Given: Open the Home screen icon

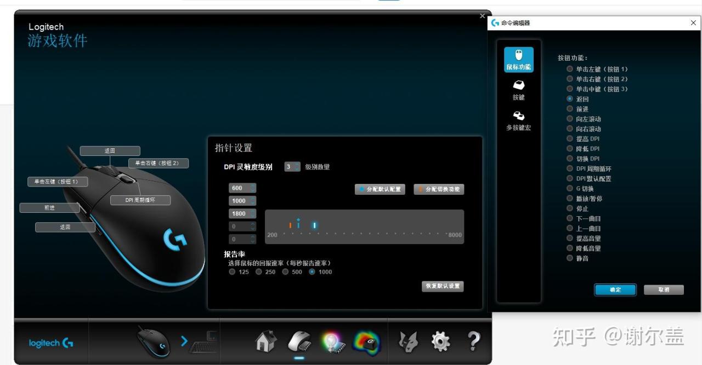Looking at the screenshot, I should pyautogui.click(x=266, y=341).
